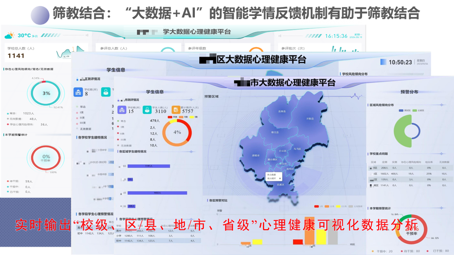This screenshot has width=454, height=255.
Task: Click the teal student icon beside 3110
Action: click(x=147, y=110)
